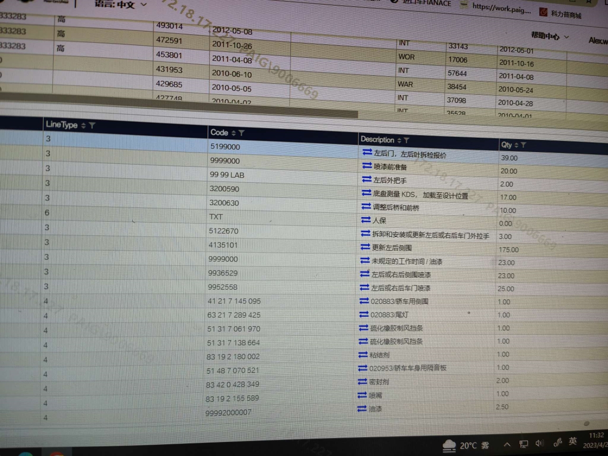Viewport: 608px width, 456px height.
Task: Toggle sort arrows on LineType column
Action: [x=84, y=125]
